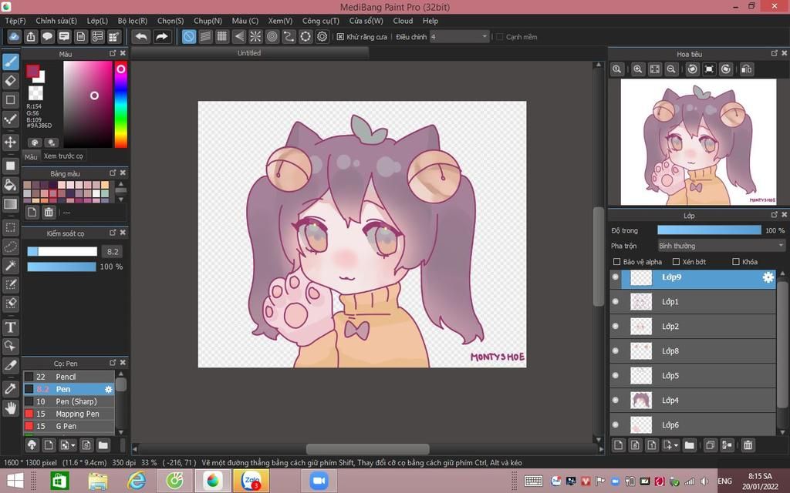Open the Chỉnh sửa(E) menu
The height and width of the screenshot is (493, 790).
[56, 21]
